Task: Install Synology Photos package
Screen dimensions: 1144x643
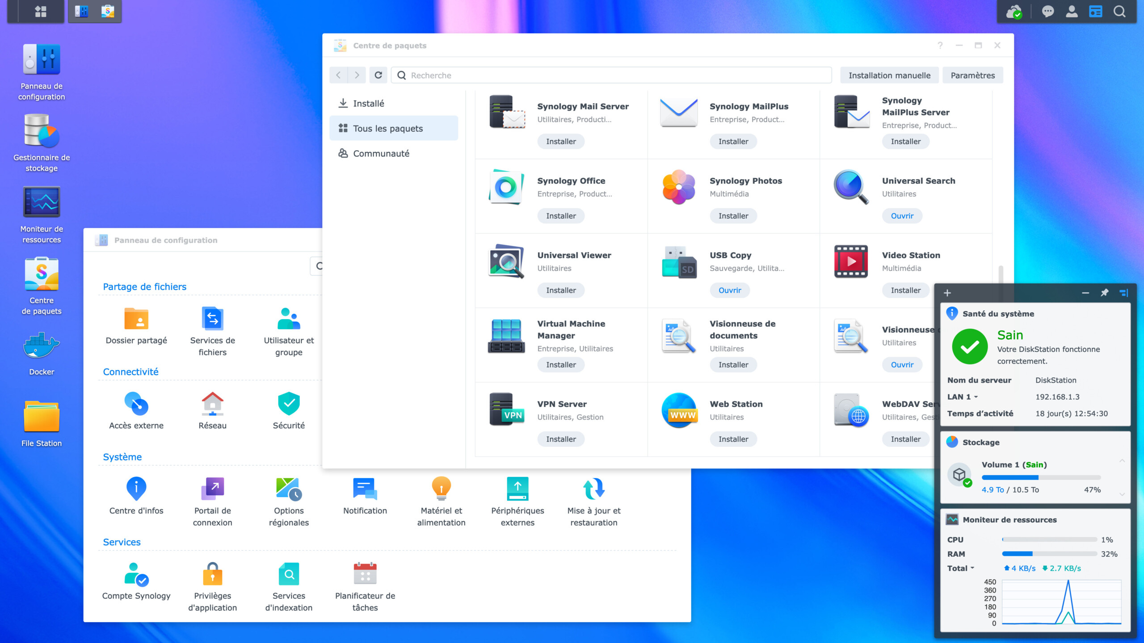Action: [x=733, y=216]
